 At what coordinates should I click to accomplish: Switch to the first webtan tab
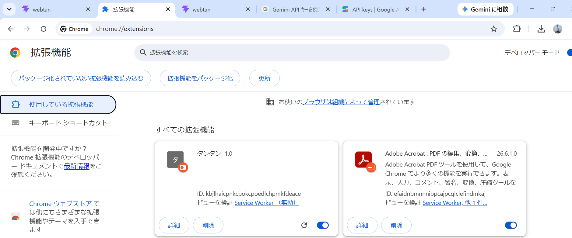[56, 9]
